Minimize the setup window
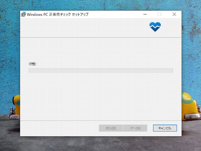 145,14
